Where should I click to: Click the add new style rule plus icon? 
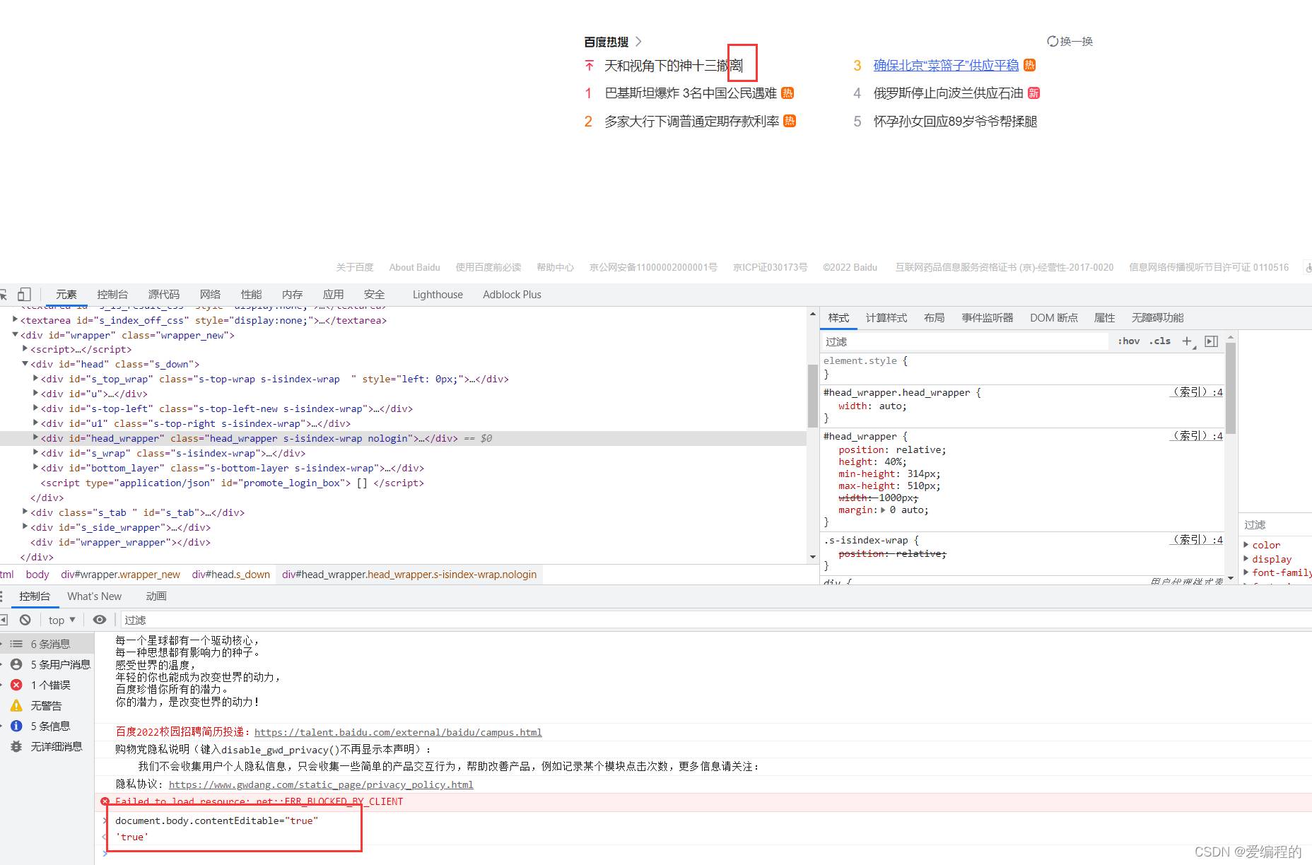click(x=1188, y=341)
